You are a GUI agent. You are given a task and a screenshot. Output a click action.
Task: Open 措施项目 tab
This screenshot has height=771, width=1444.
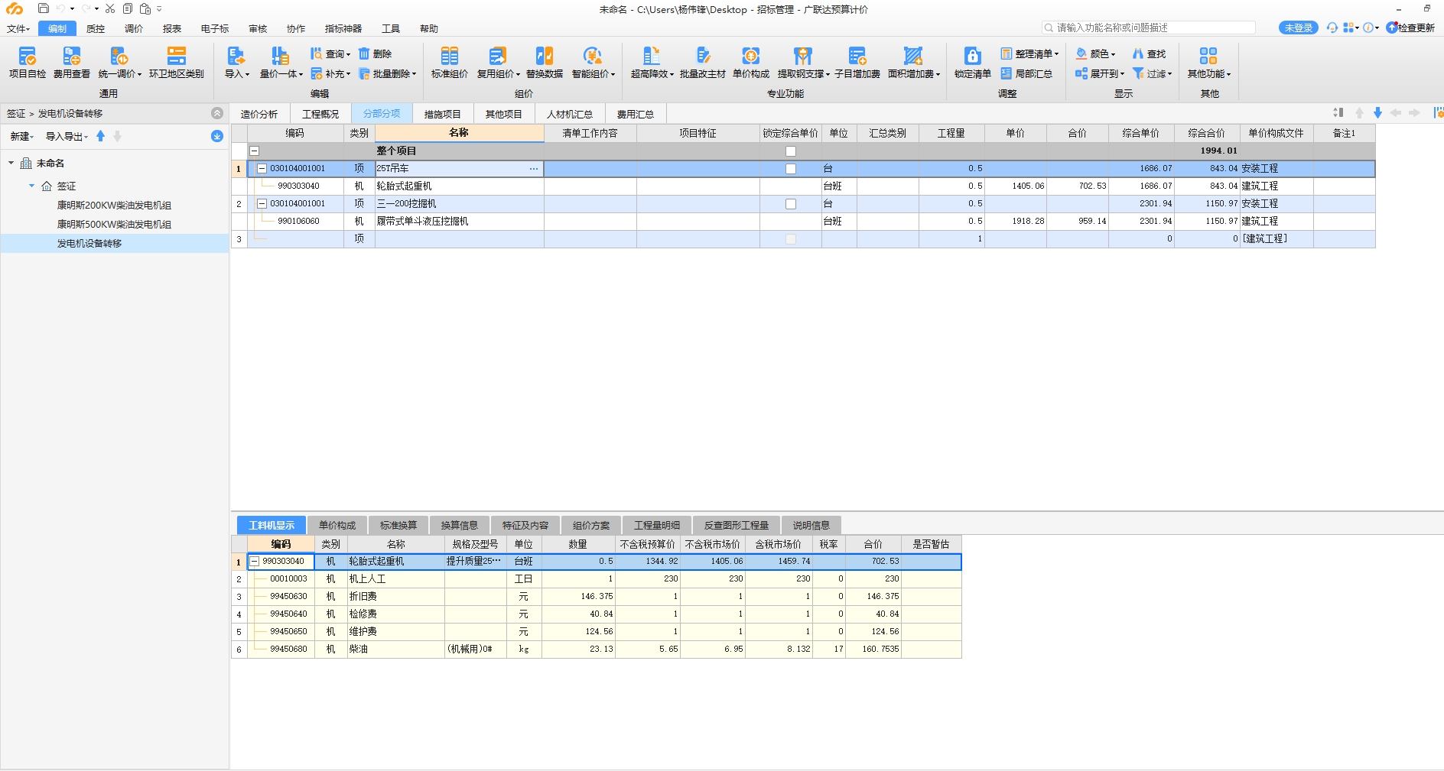point(443,114)
